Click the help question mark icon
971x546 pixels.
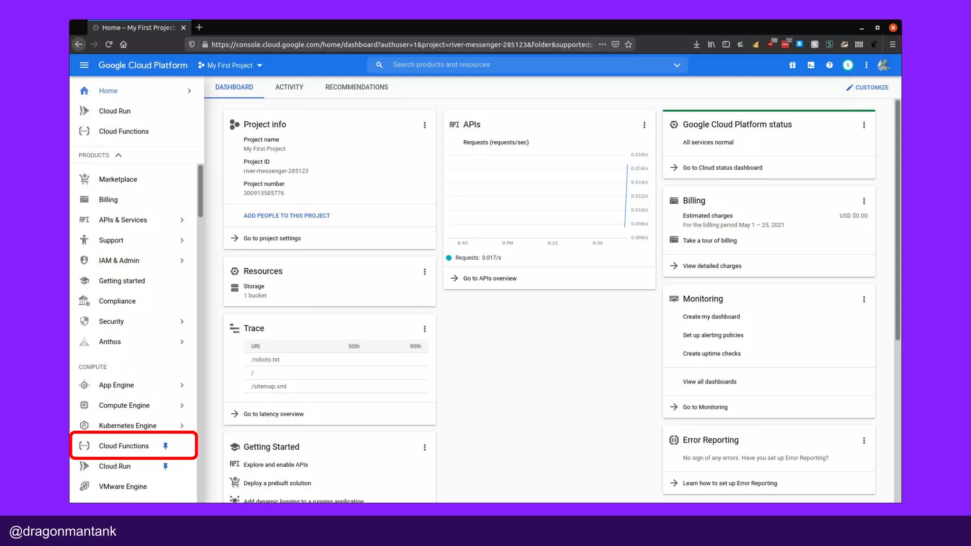click(x=829, y=65)
